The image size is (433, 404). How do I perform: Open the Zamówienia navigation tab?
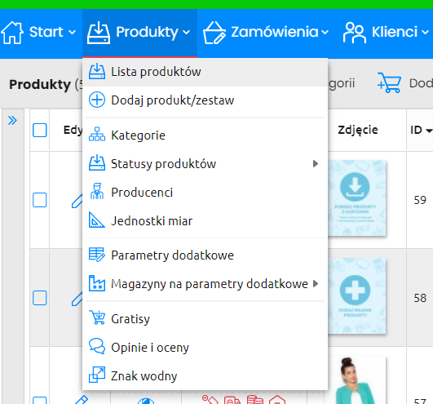click(x=266, y=33)
